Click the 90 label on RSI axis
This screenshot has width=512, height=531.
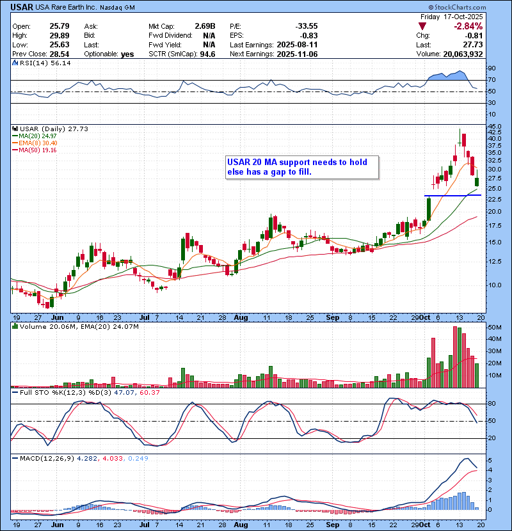[492, 68]
